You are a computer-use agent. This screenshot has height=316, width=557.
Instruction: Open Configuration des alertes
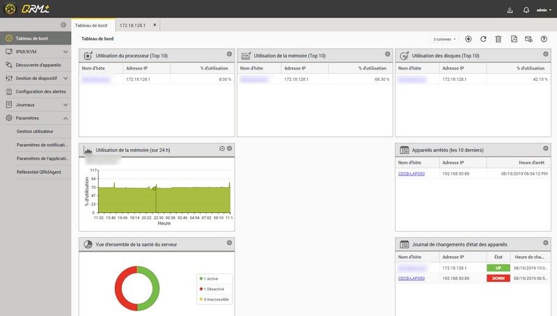(40, 91)
